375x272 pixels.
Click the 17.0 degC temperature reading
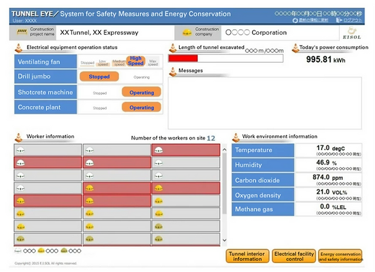click(x=329, y=150)
